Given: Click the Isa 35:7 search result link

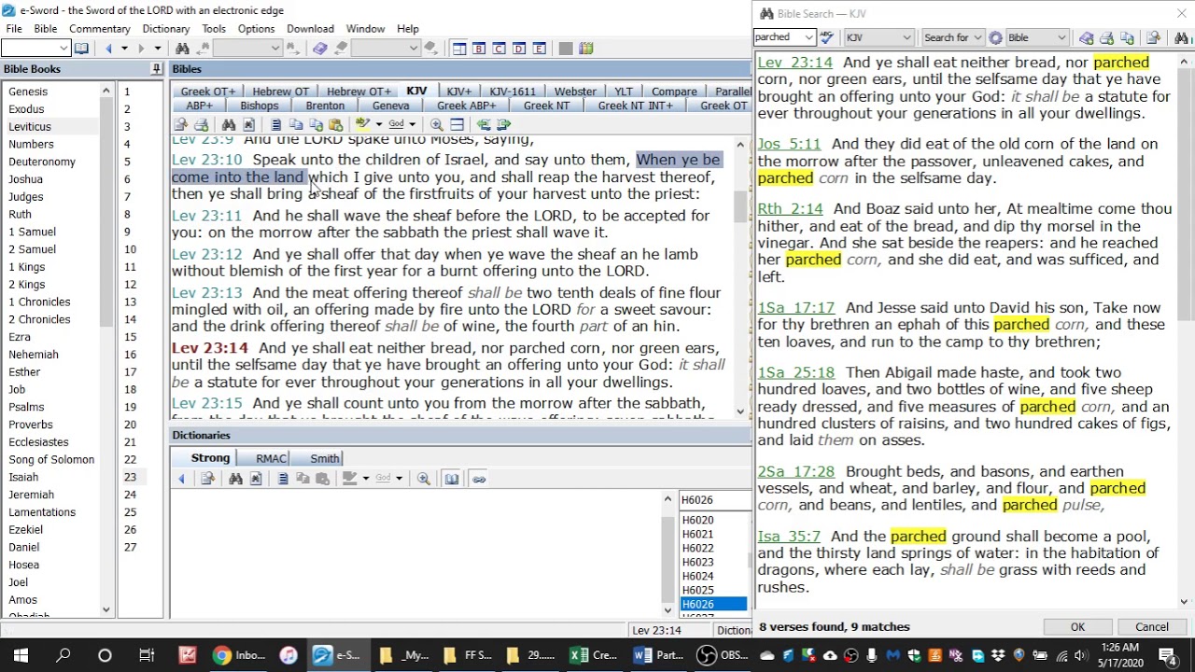Looking at the screenshot, I should pos(789,537).
